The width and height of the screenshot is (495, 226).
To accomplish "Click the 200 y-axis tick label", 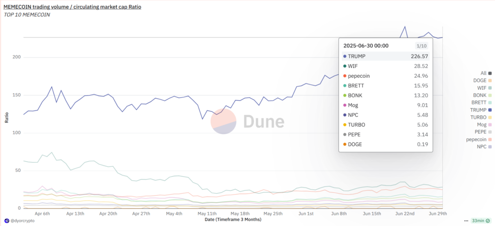I will tap(17, 57).
